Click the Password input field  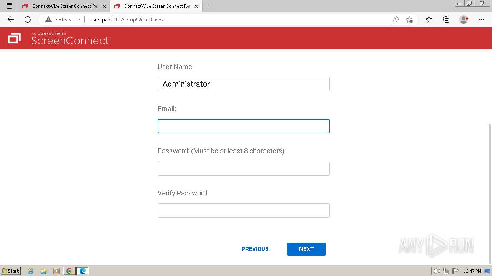click(244, 168)
